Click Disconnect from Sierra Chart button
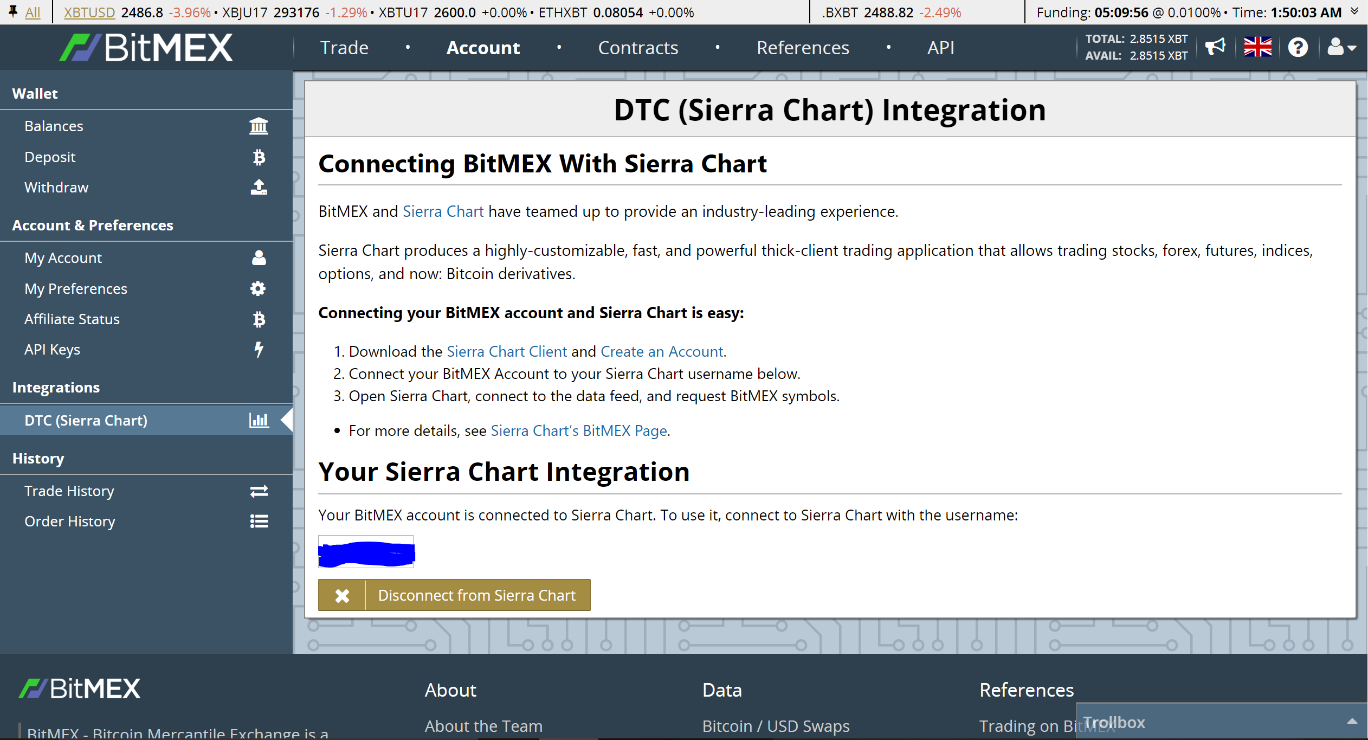Image resolution: width=1368 pixels, height=740 pixels. pos(454,595)
